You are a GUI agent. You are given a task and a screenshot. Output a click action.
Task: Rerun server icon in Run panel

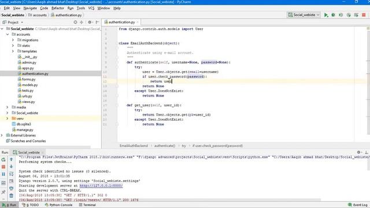pos(3,159)
